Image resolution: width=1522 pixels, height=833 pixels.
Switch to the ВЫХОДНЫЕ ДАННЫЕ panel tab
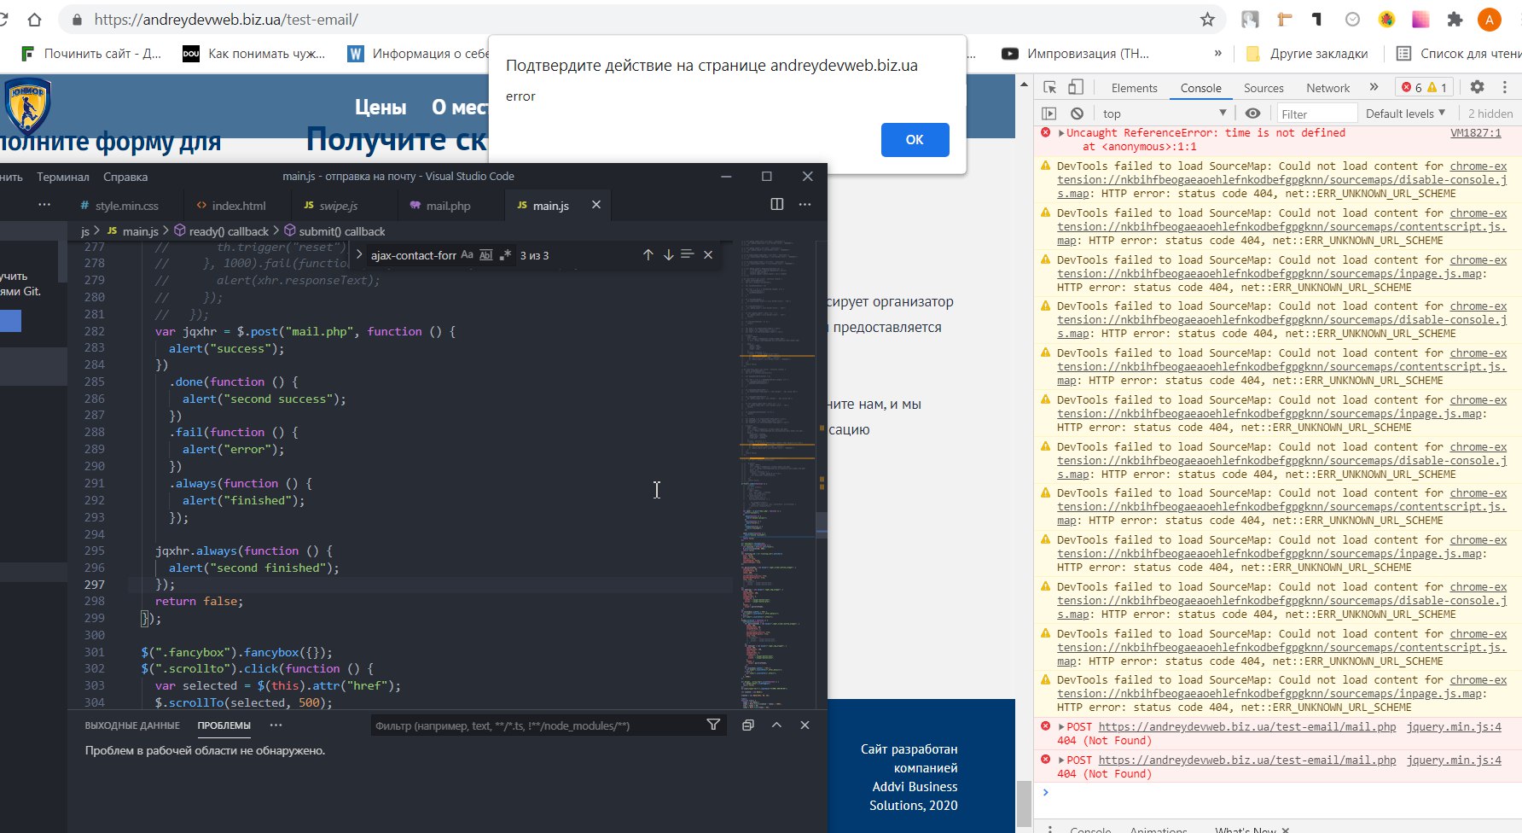[x=132, y=725]
